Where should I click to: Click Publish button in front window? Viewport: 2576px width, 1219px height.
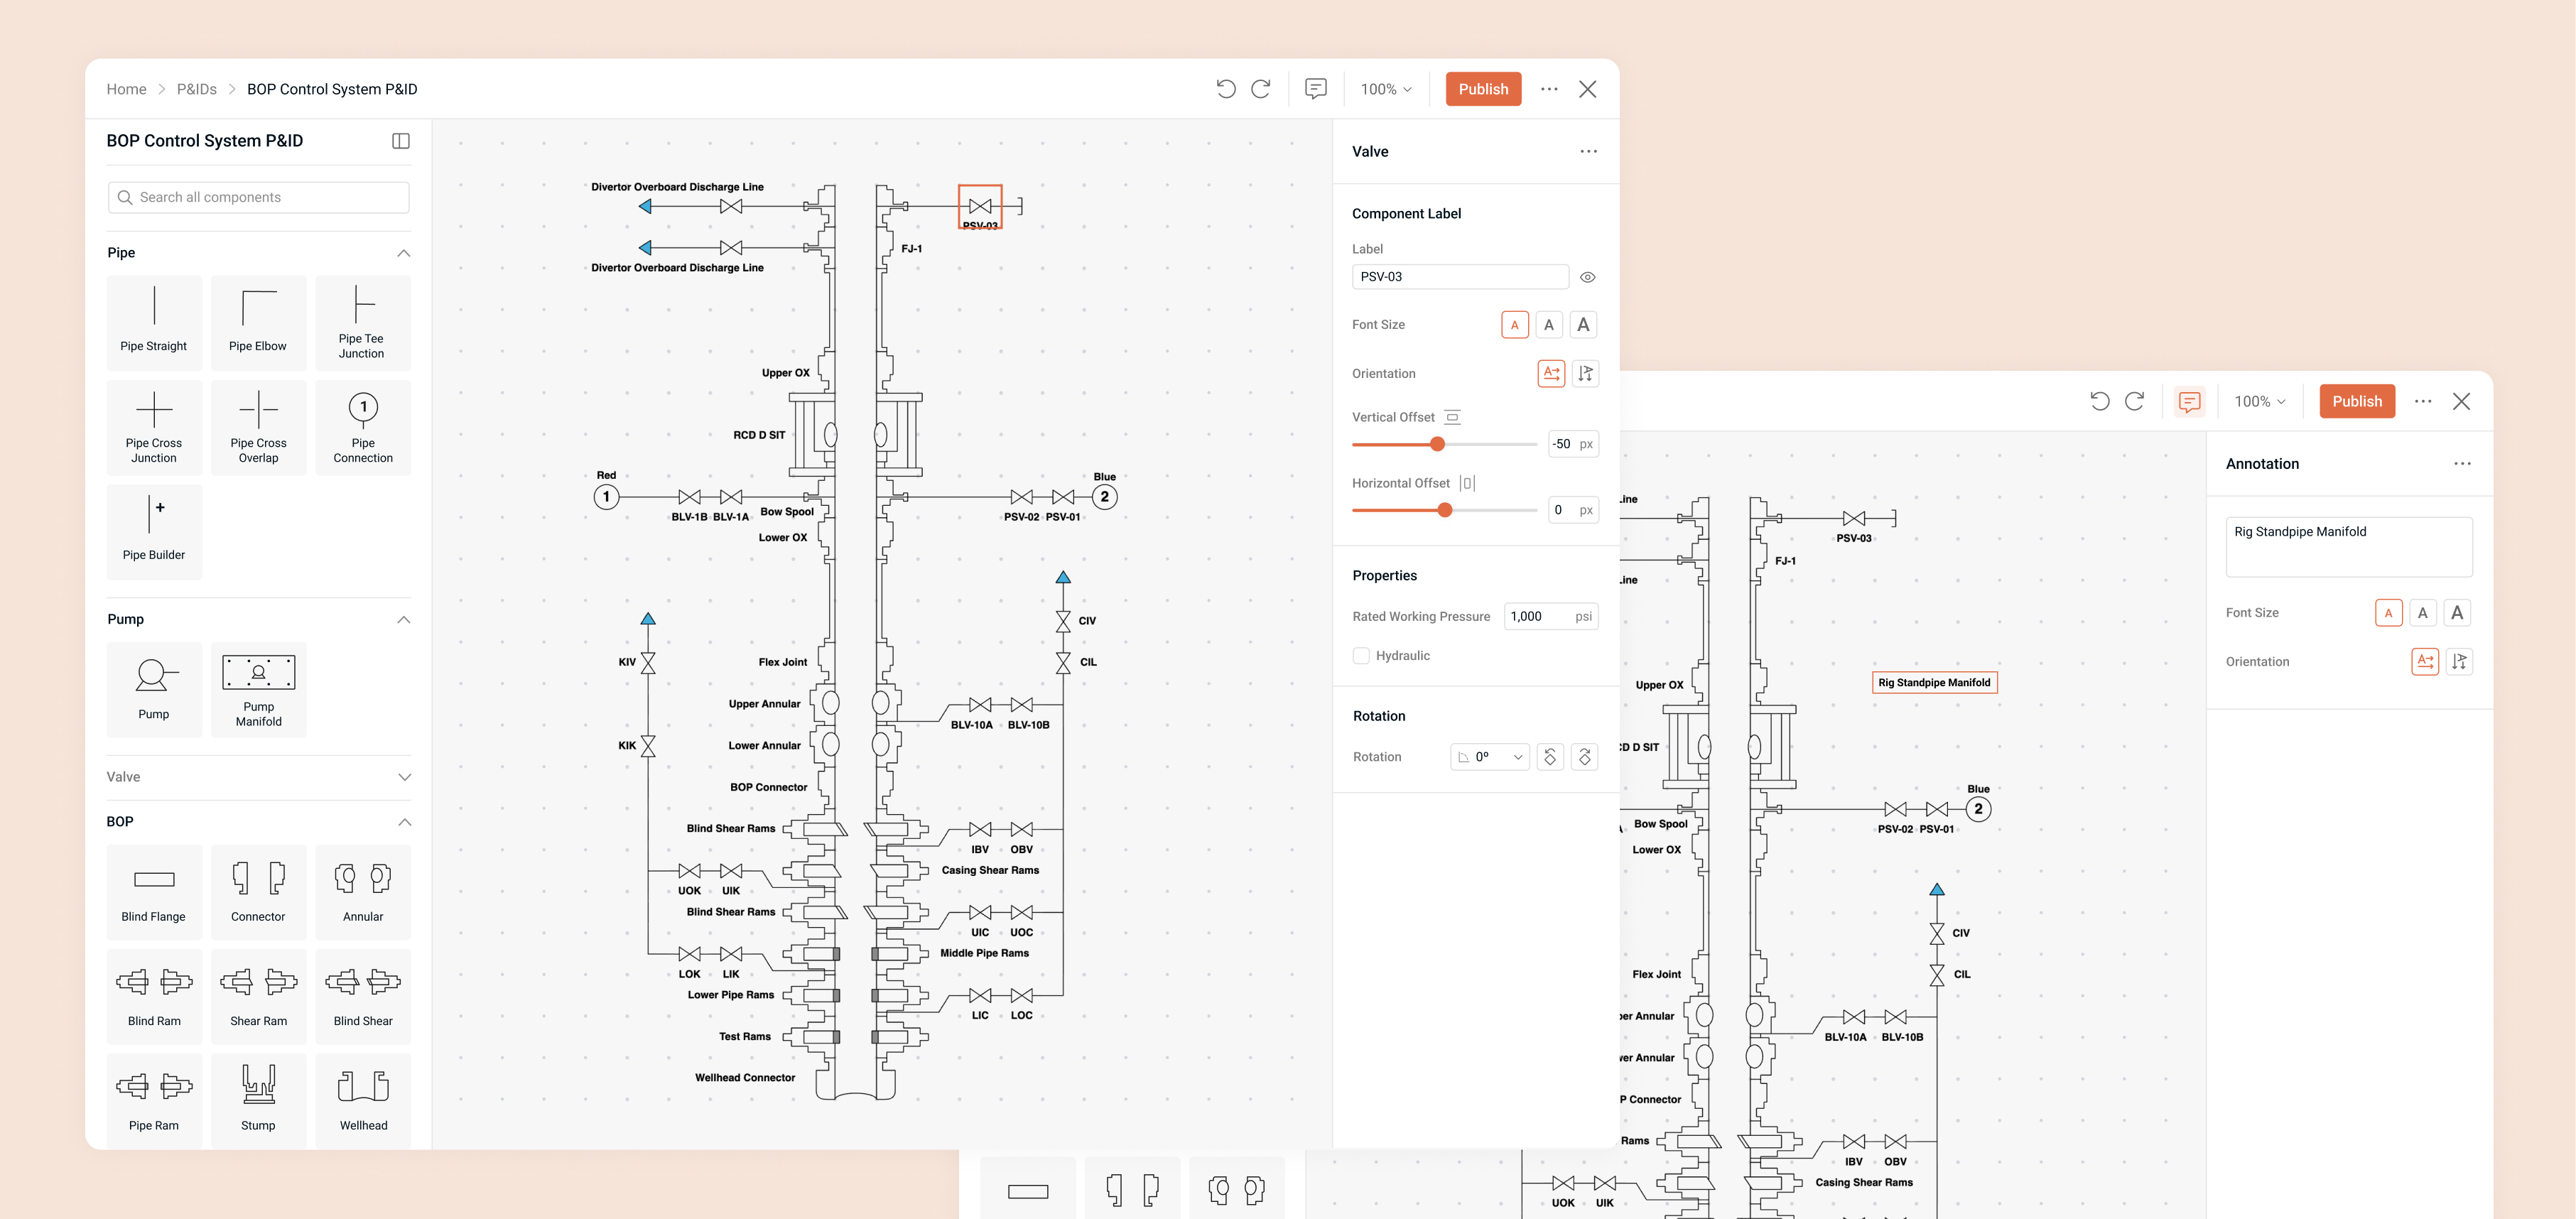point(1483,89)
